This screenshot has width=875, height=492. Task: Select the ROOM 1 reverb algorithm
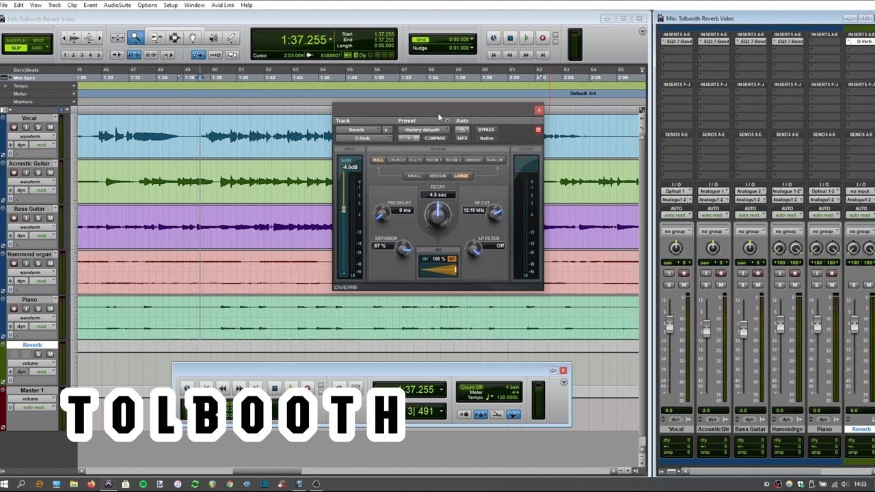click(x=434, y=160)
